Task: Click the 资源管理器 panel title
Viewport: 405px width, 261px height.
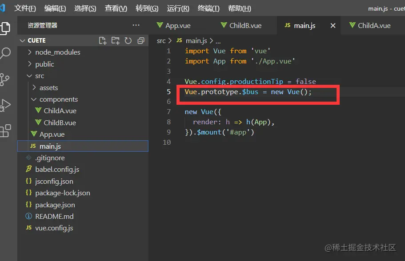Action: tap(42, 25)
